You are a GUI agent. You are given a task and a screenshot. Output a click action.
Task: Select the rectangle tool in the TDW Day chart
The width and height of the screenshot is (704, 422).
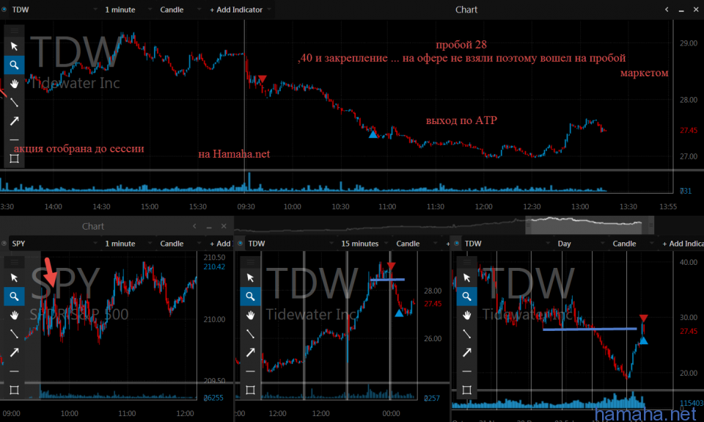(x=466, y=390)
